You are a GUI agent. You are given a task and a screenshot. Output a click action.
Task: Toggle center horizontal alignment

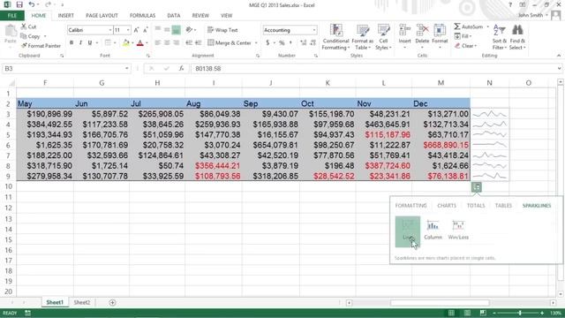(x=167, y=43)
